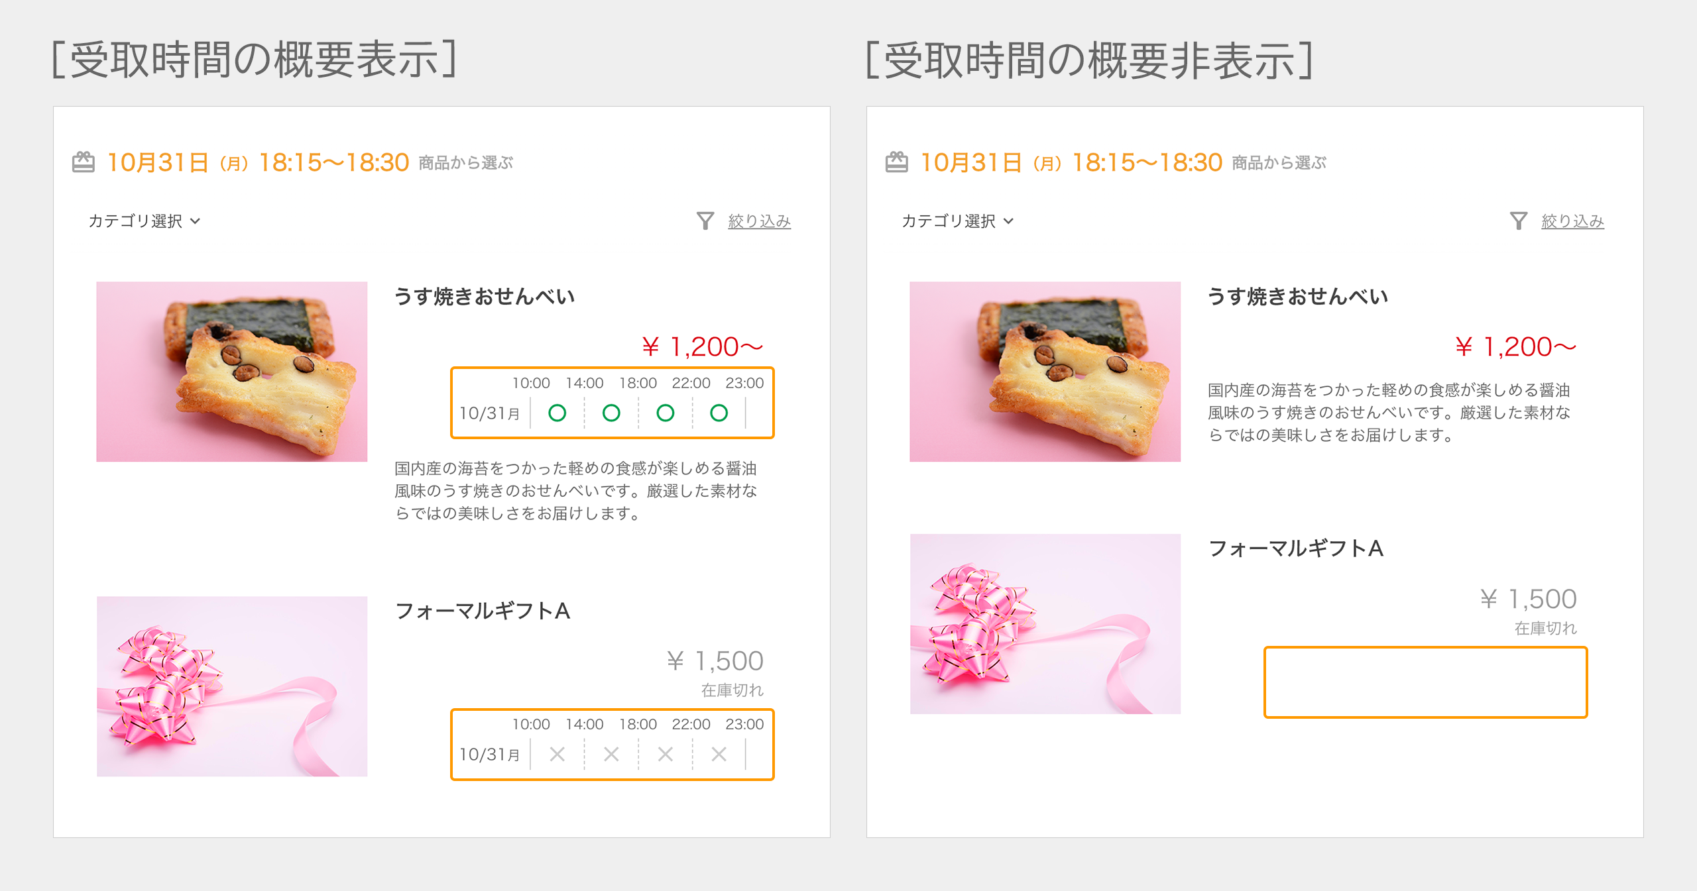Open カテゴリ選択 dropdown in right panel
The height and width of the screenshot is (891, 1697).
click(957, 221)
